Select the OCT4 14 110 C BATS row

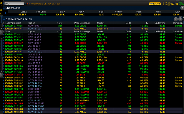point(93,106)
